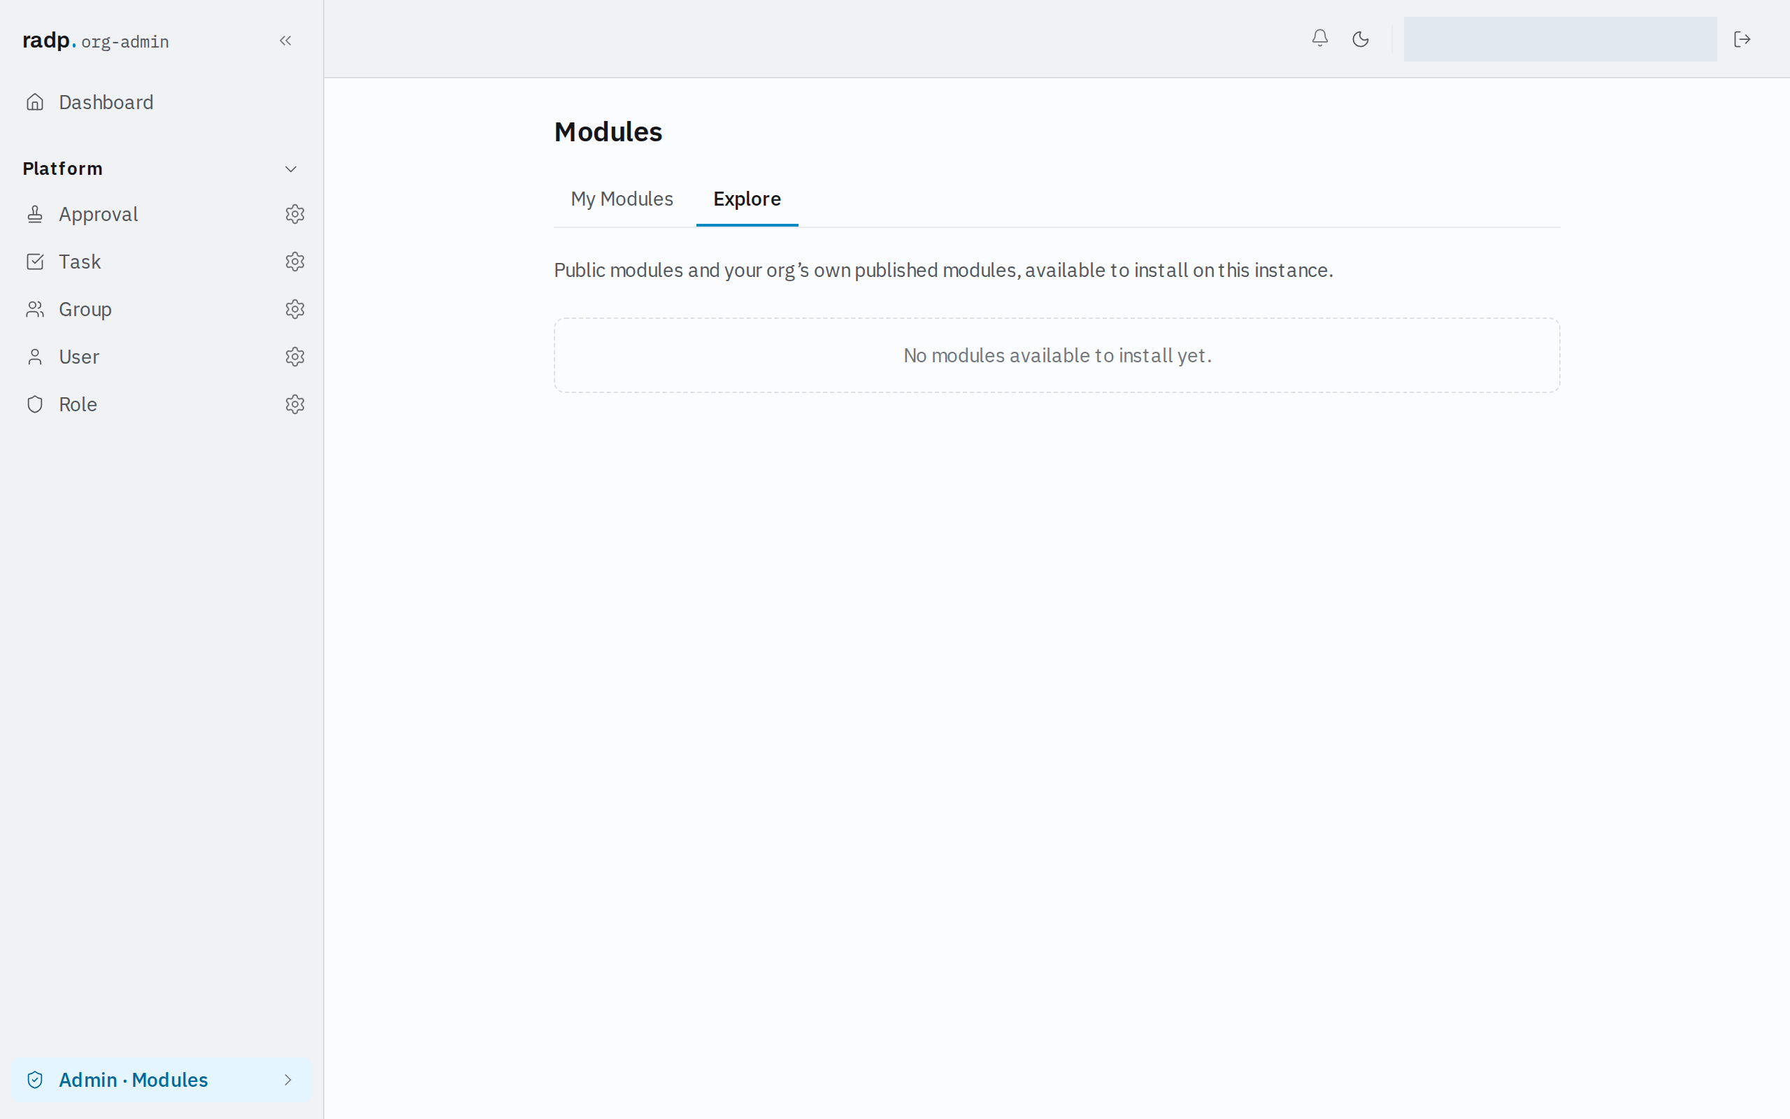The height and width of the screenshot is (1119, 1790).
Task: Open notifications bell
Action: tap(1319, 38)
